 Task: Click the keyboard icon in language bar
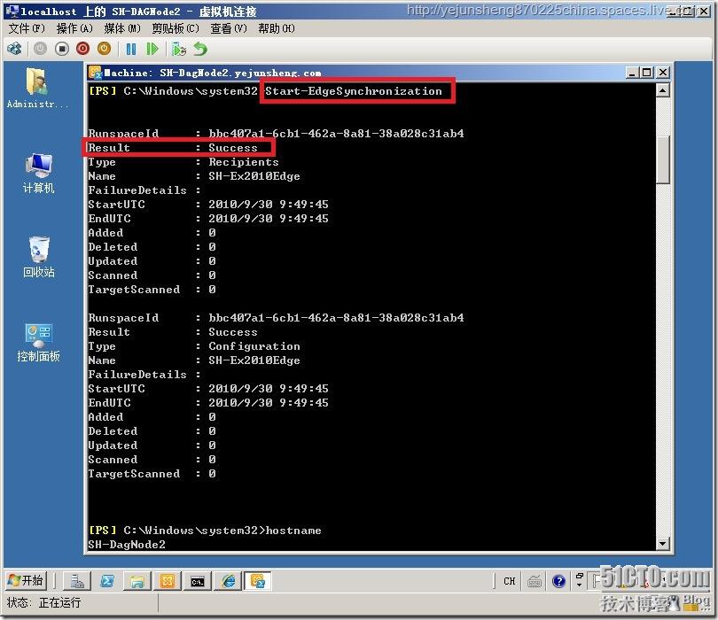(x=534, y=581)
